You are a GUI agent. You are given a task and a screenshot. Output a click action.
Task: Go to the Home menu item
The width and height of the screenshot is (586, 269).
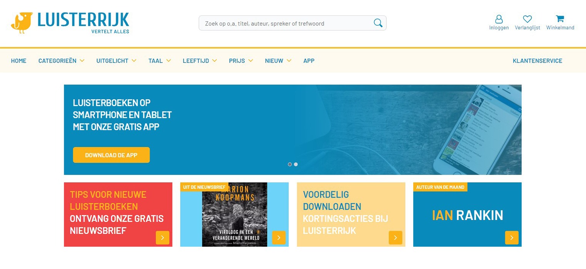18,61
